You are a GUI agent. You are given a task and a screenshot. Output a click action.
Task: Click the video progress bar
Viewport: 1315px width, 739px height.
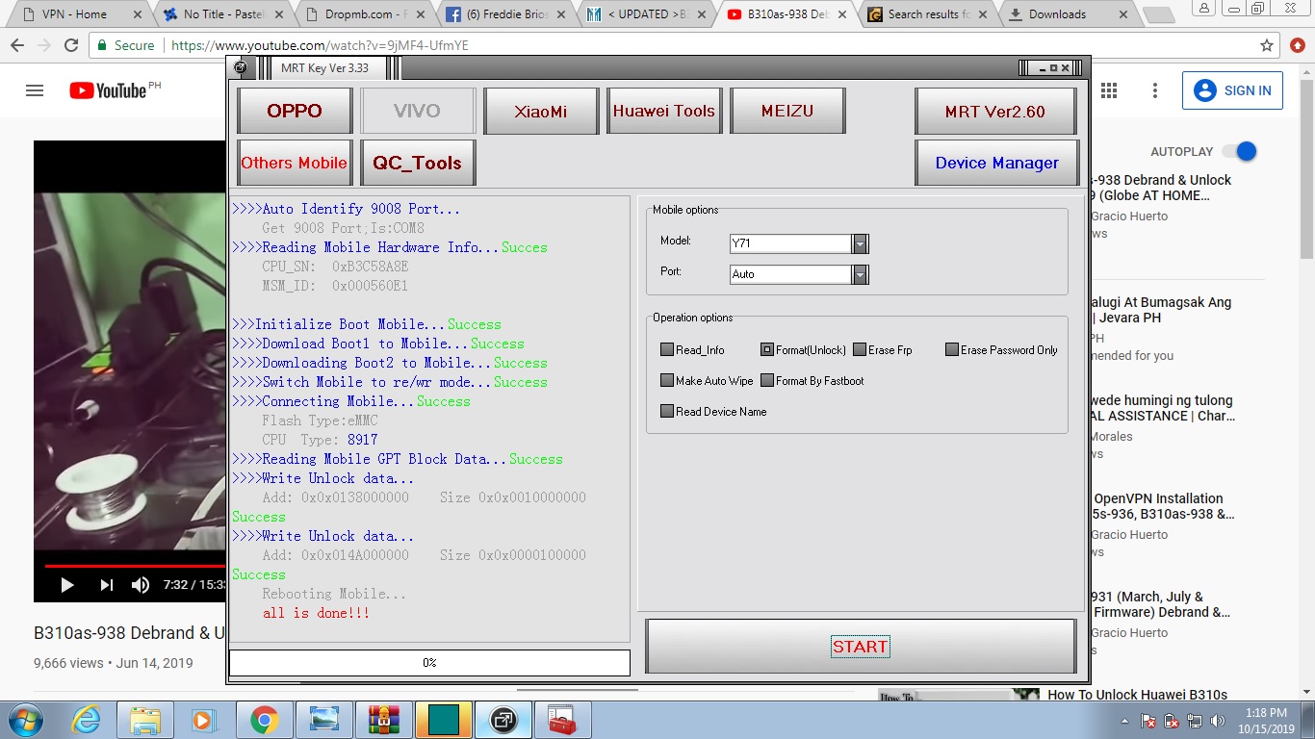(x=135, y=566)
